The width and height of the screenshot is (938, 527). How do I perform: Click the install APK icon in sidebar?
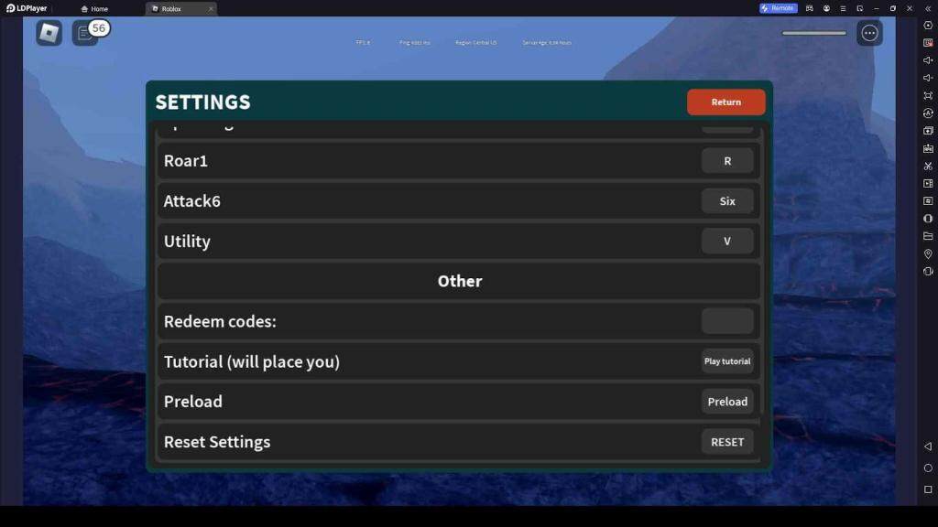tap(928, 148)
